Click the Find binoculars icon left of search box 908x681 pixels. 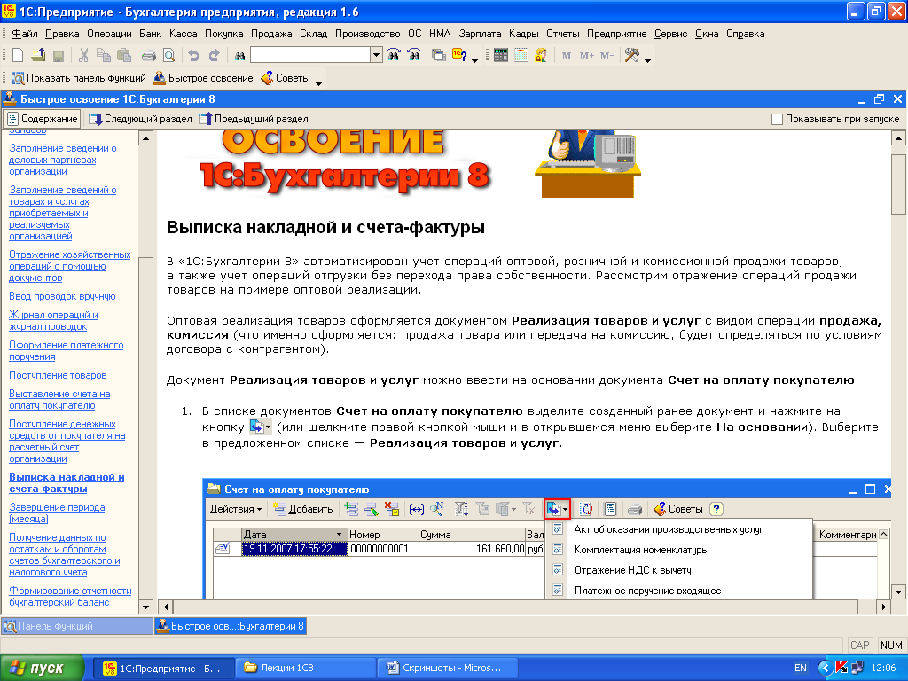[239, 56]
